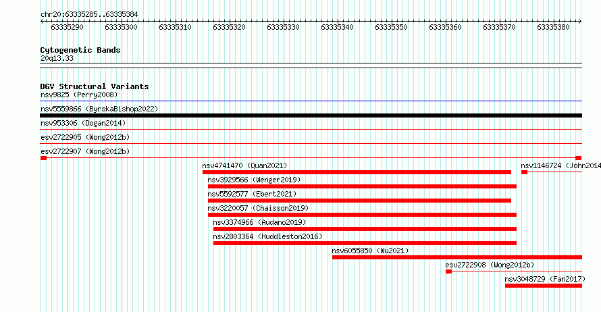
Task: Click the red Fan2017 variant bar
Action: (x=544, y=286)
